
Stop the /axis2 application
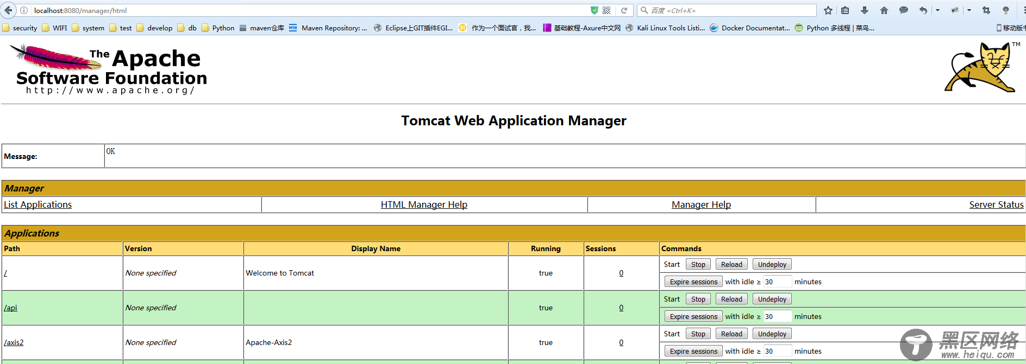tap(698, 334)
